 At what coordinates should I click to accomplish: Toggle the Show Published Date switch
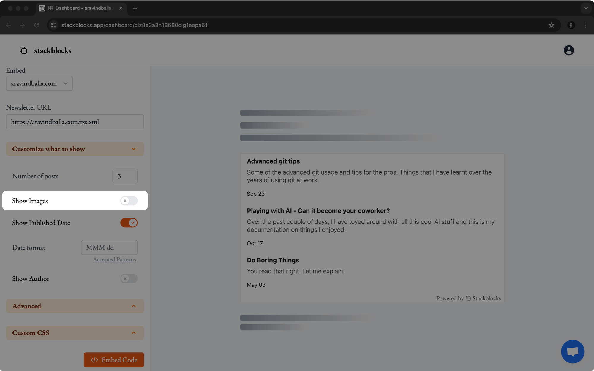[128, 222]
